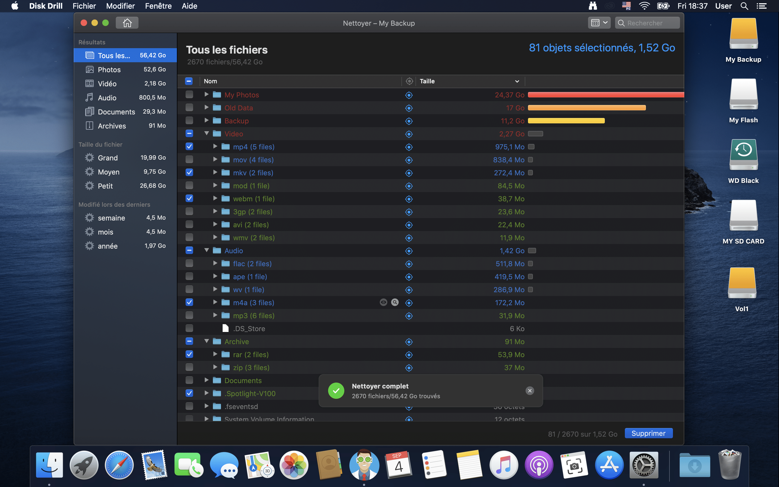Collapse the Video folder
Image resolution: width=779 pixels, height=487 pixels.
207,133
